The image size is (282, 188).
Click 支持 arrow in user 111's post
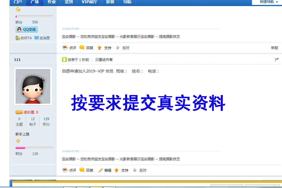[121, 170]
